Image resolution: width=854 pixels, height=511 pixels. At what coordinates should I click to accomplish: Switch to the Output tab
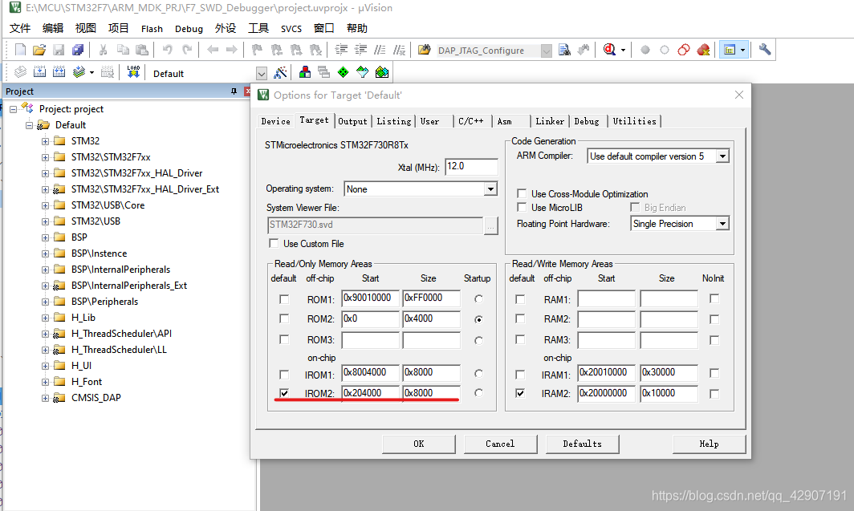click(x=352, y=121)
